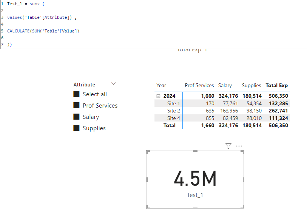Toggle the Supplies checkbox in slicer
Viewport: 307px width, 217px height.
tap(76, 128)
